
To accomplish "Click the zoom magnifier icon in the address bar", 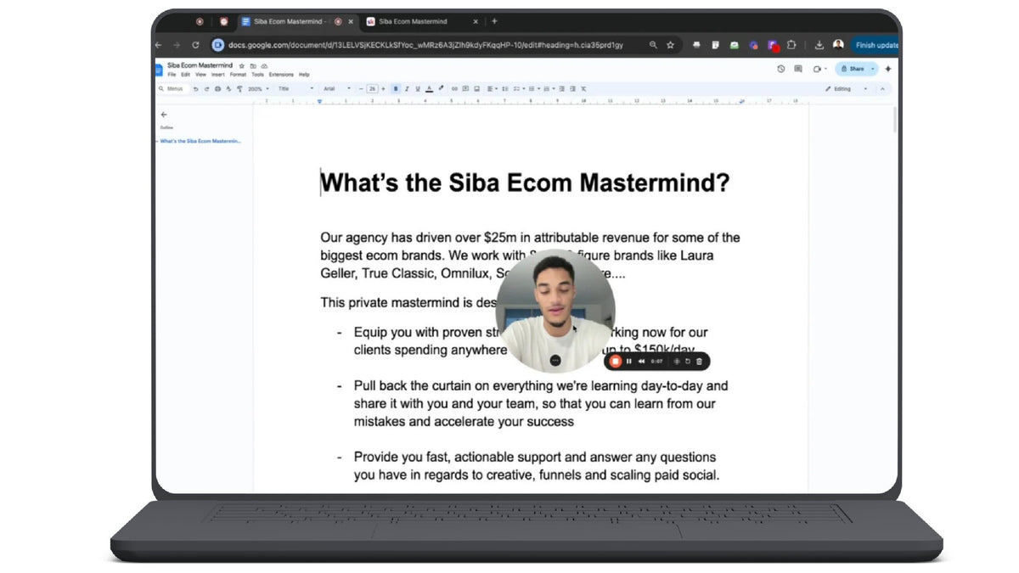I will pos(653,45).
